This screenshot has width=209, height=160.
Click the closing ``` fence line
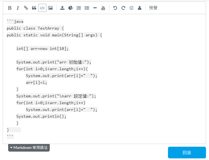point(10,136)
